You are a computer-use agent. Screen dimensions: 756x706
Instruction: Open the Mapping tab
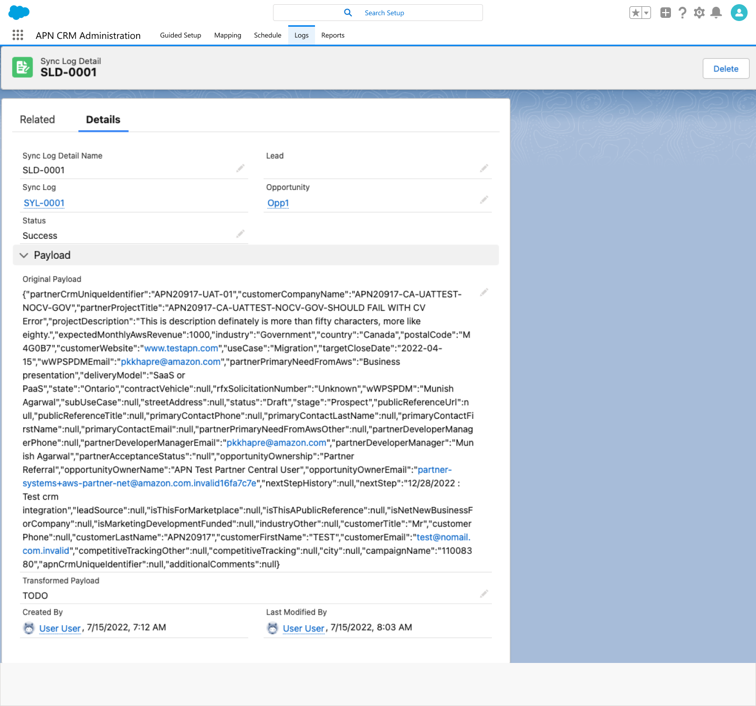pos(228,35)
